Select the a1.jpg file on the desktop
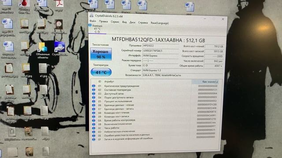Viewport: 282px width, 158px height. 43,70
